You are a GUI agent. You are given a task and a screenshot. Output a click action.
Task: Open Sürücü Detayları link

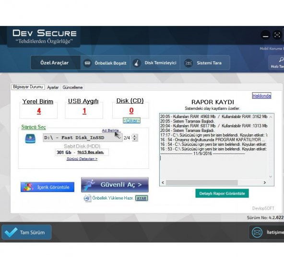tap(82, 159)
